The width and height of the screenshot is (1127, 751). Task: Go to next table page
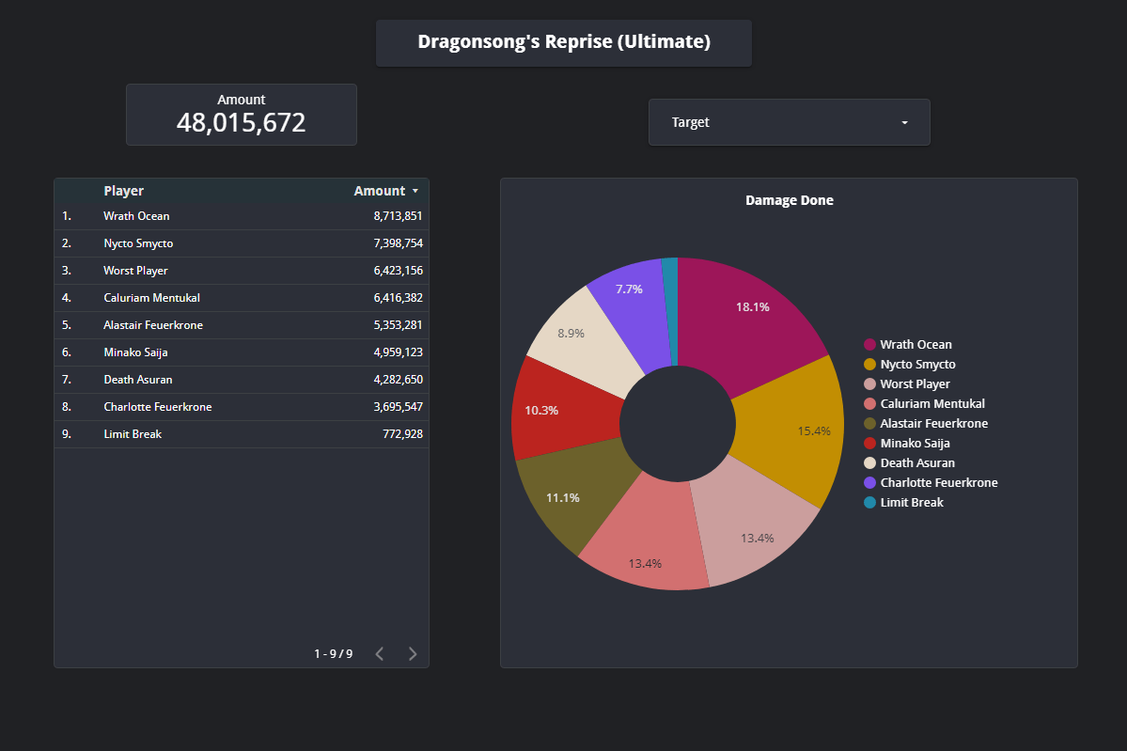coord(413,654)
